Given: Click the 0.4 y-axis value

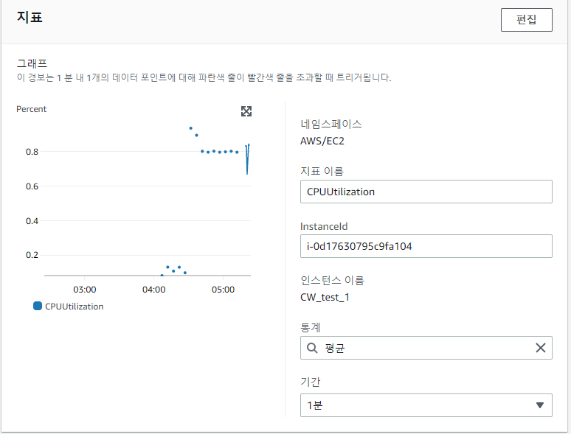Looking at the screenshot, I should (32, 221).
